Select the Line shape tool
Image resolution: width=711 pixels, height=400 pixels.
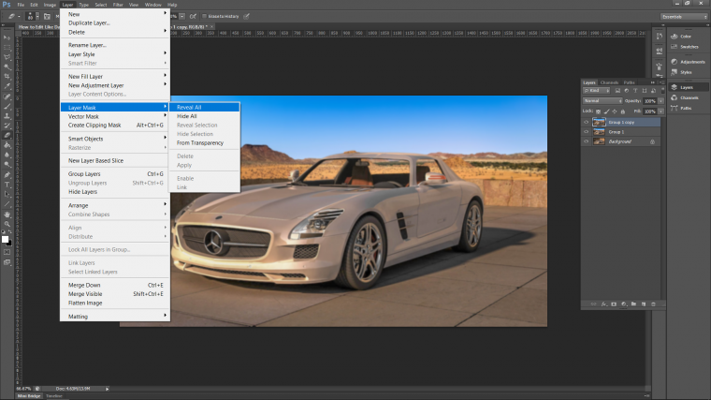[7, 204]
